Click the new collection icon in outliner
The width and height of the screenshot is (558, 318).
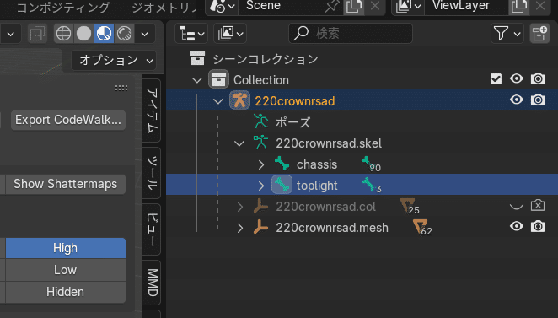point(539,34)
